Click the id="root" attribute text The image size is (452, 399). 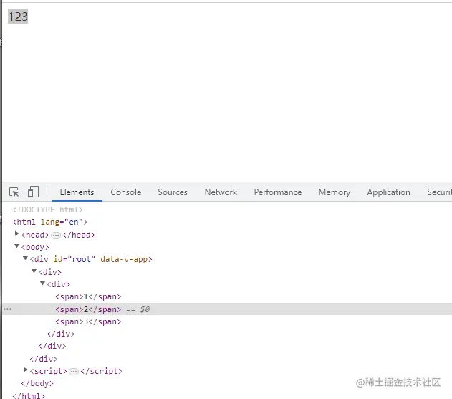click(x=74, y=259)
